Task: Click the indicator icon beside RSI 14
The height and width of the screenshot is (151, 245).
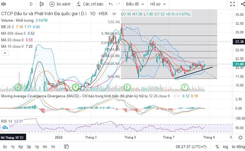Action: coord(5,128)
